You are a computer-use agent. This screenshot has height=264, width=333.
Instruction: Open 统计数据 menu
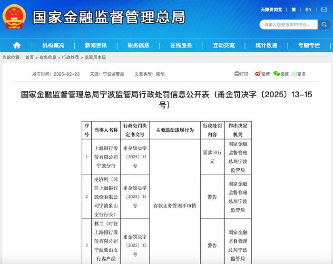pos(266,45)
